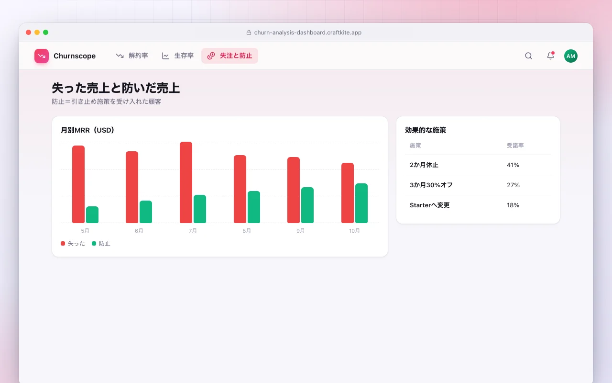The image size is (612, 383).
Task: Click the address bar URL churn-analysis-dashboard.craftkite.app
Action: click(x=308, y=33)
